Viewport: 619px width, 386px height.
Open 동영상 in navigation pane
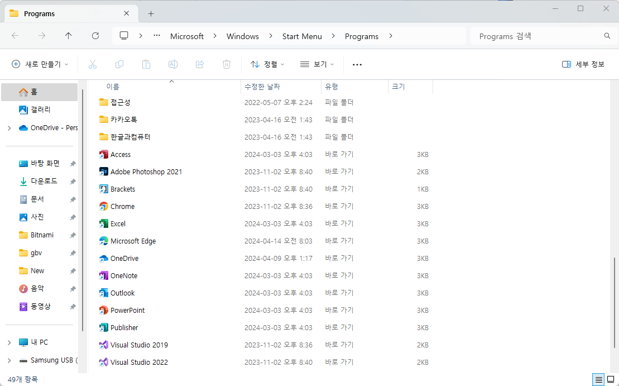40,307
